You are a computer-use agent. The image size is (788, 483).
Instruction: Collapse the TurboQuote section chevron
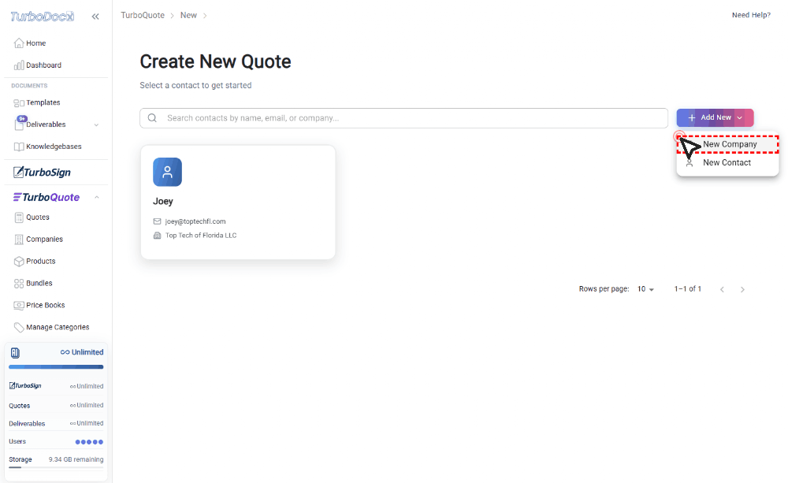click(97, 198)
